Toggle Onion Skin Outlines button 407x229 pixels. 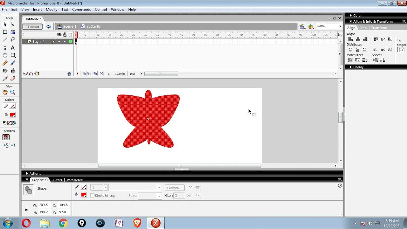[89, 74]
